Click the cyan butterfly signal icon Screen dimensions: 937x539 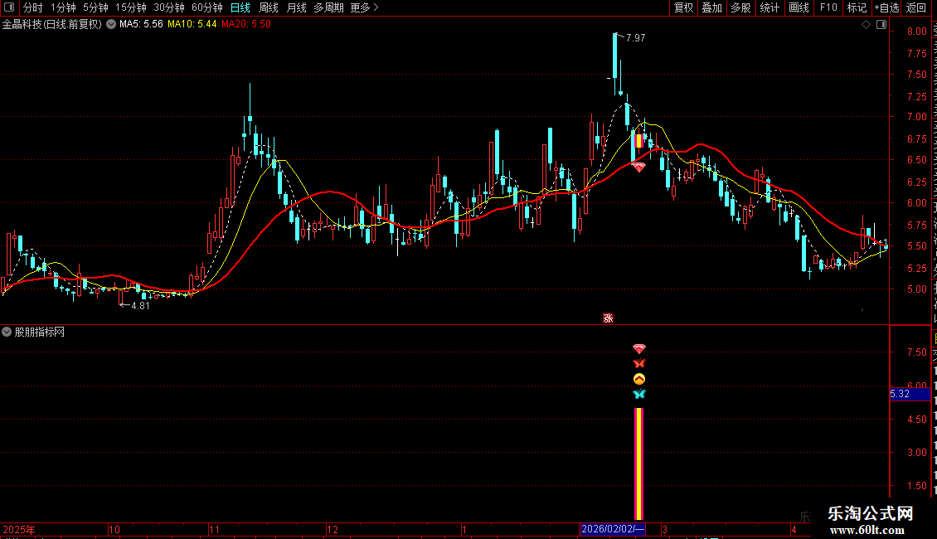(638, 395)
